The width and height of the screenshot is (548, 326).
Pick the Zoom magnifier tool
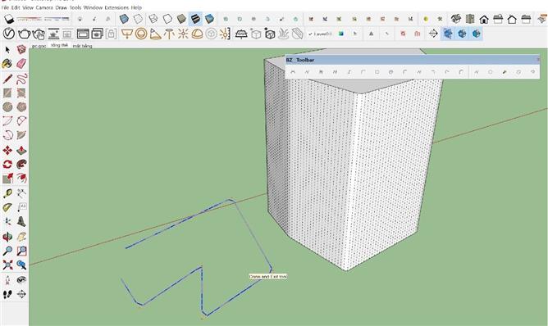[7, 251]
